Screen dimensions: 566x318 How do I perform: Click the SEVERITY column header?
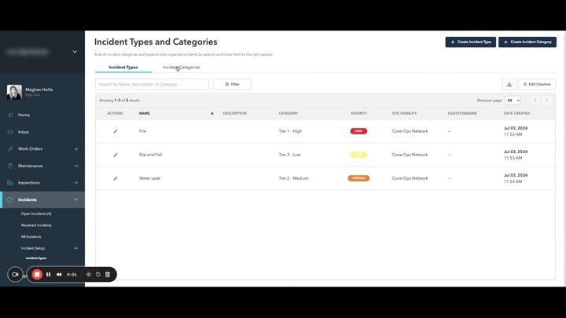pos(358,113)
